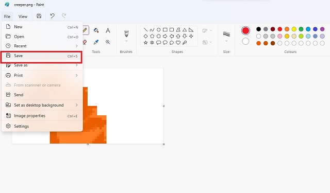Click the canvas bottom-right corner handle
Viewport: 330px width, 193px height.
[164, 144]
